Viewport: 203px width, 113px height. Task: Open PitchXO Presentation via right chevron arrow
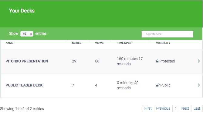199,61
